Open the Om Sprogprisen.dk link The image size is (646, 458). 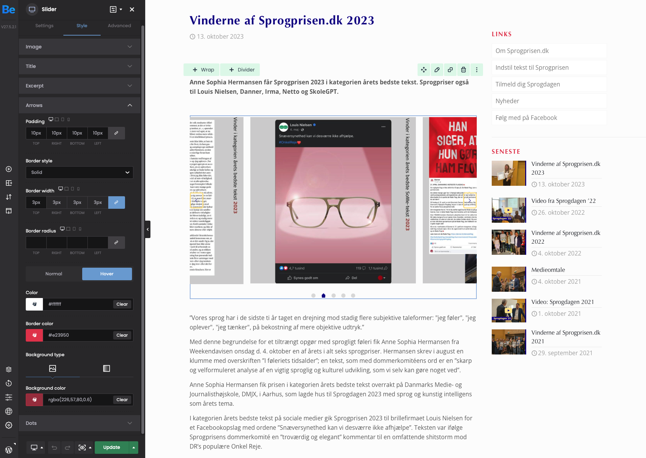pos(549,51)
